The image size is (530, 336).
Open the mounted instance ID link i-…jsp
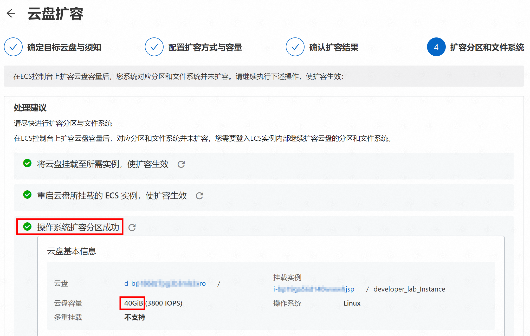point(314,289)
